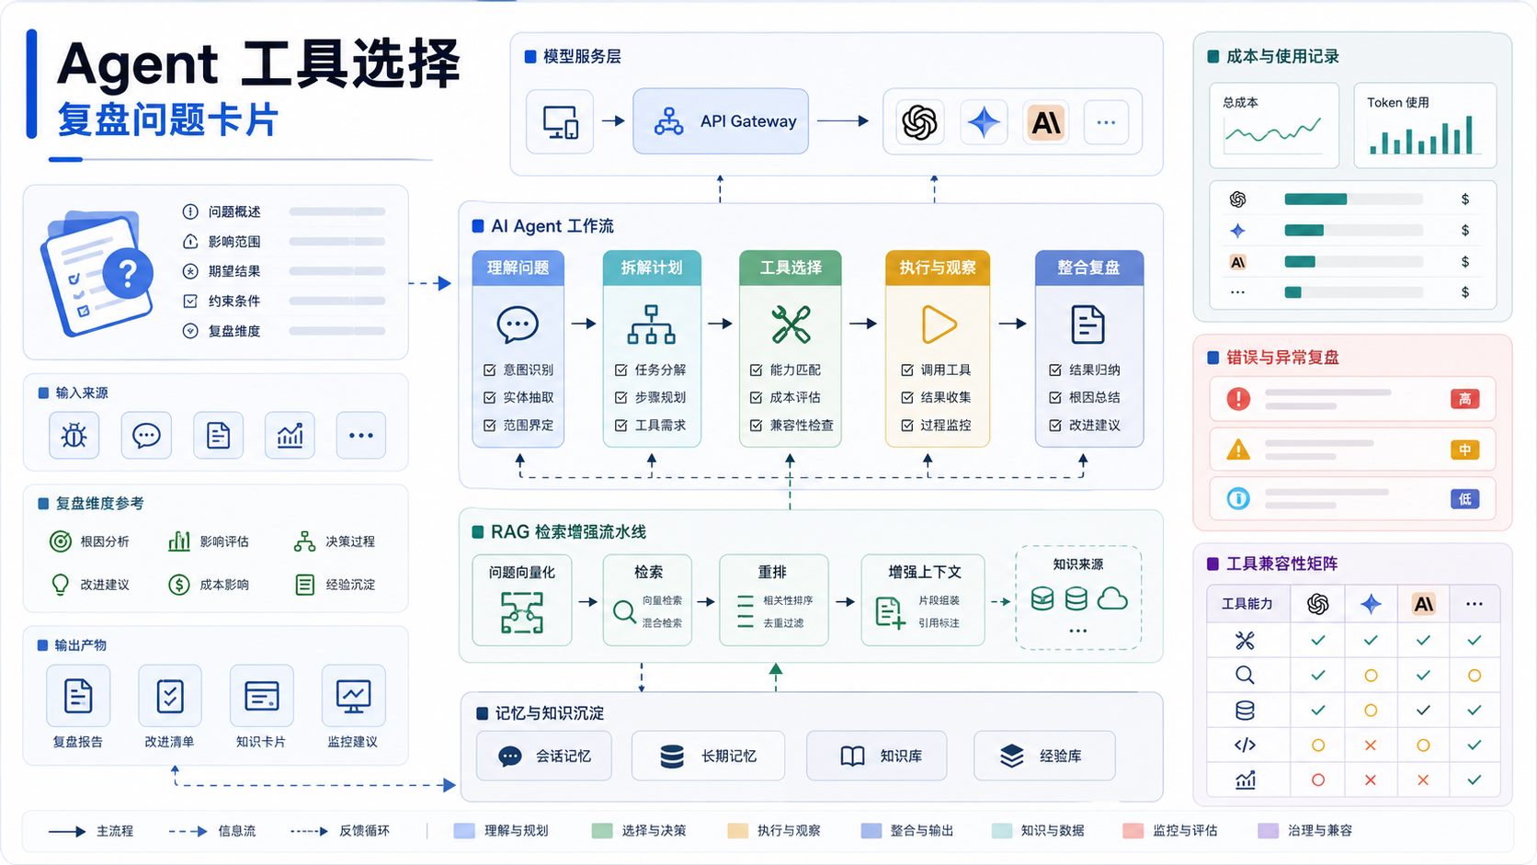Click the blue 低 severity tag

coord(1465,498)
